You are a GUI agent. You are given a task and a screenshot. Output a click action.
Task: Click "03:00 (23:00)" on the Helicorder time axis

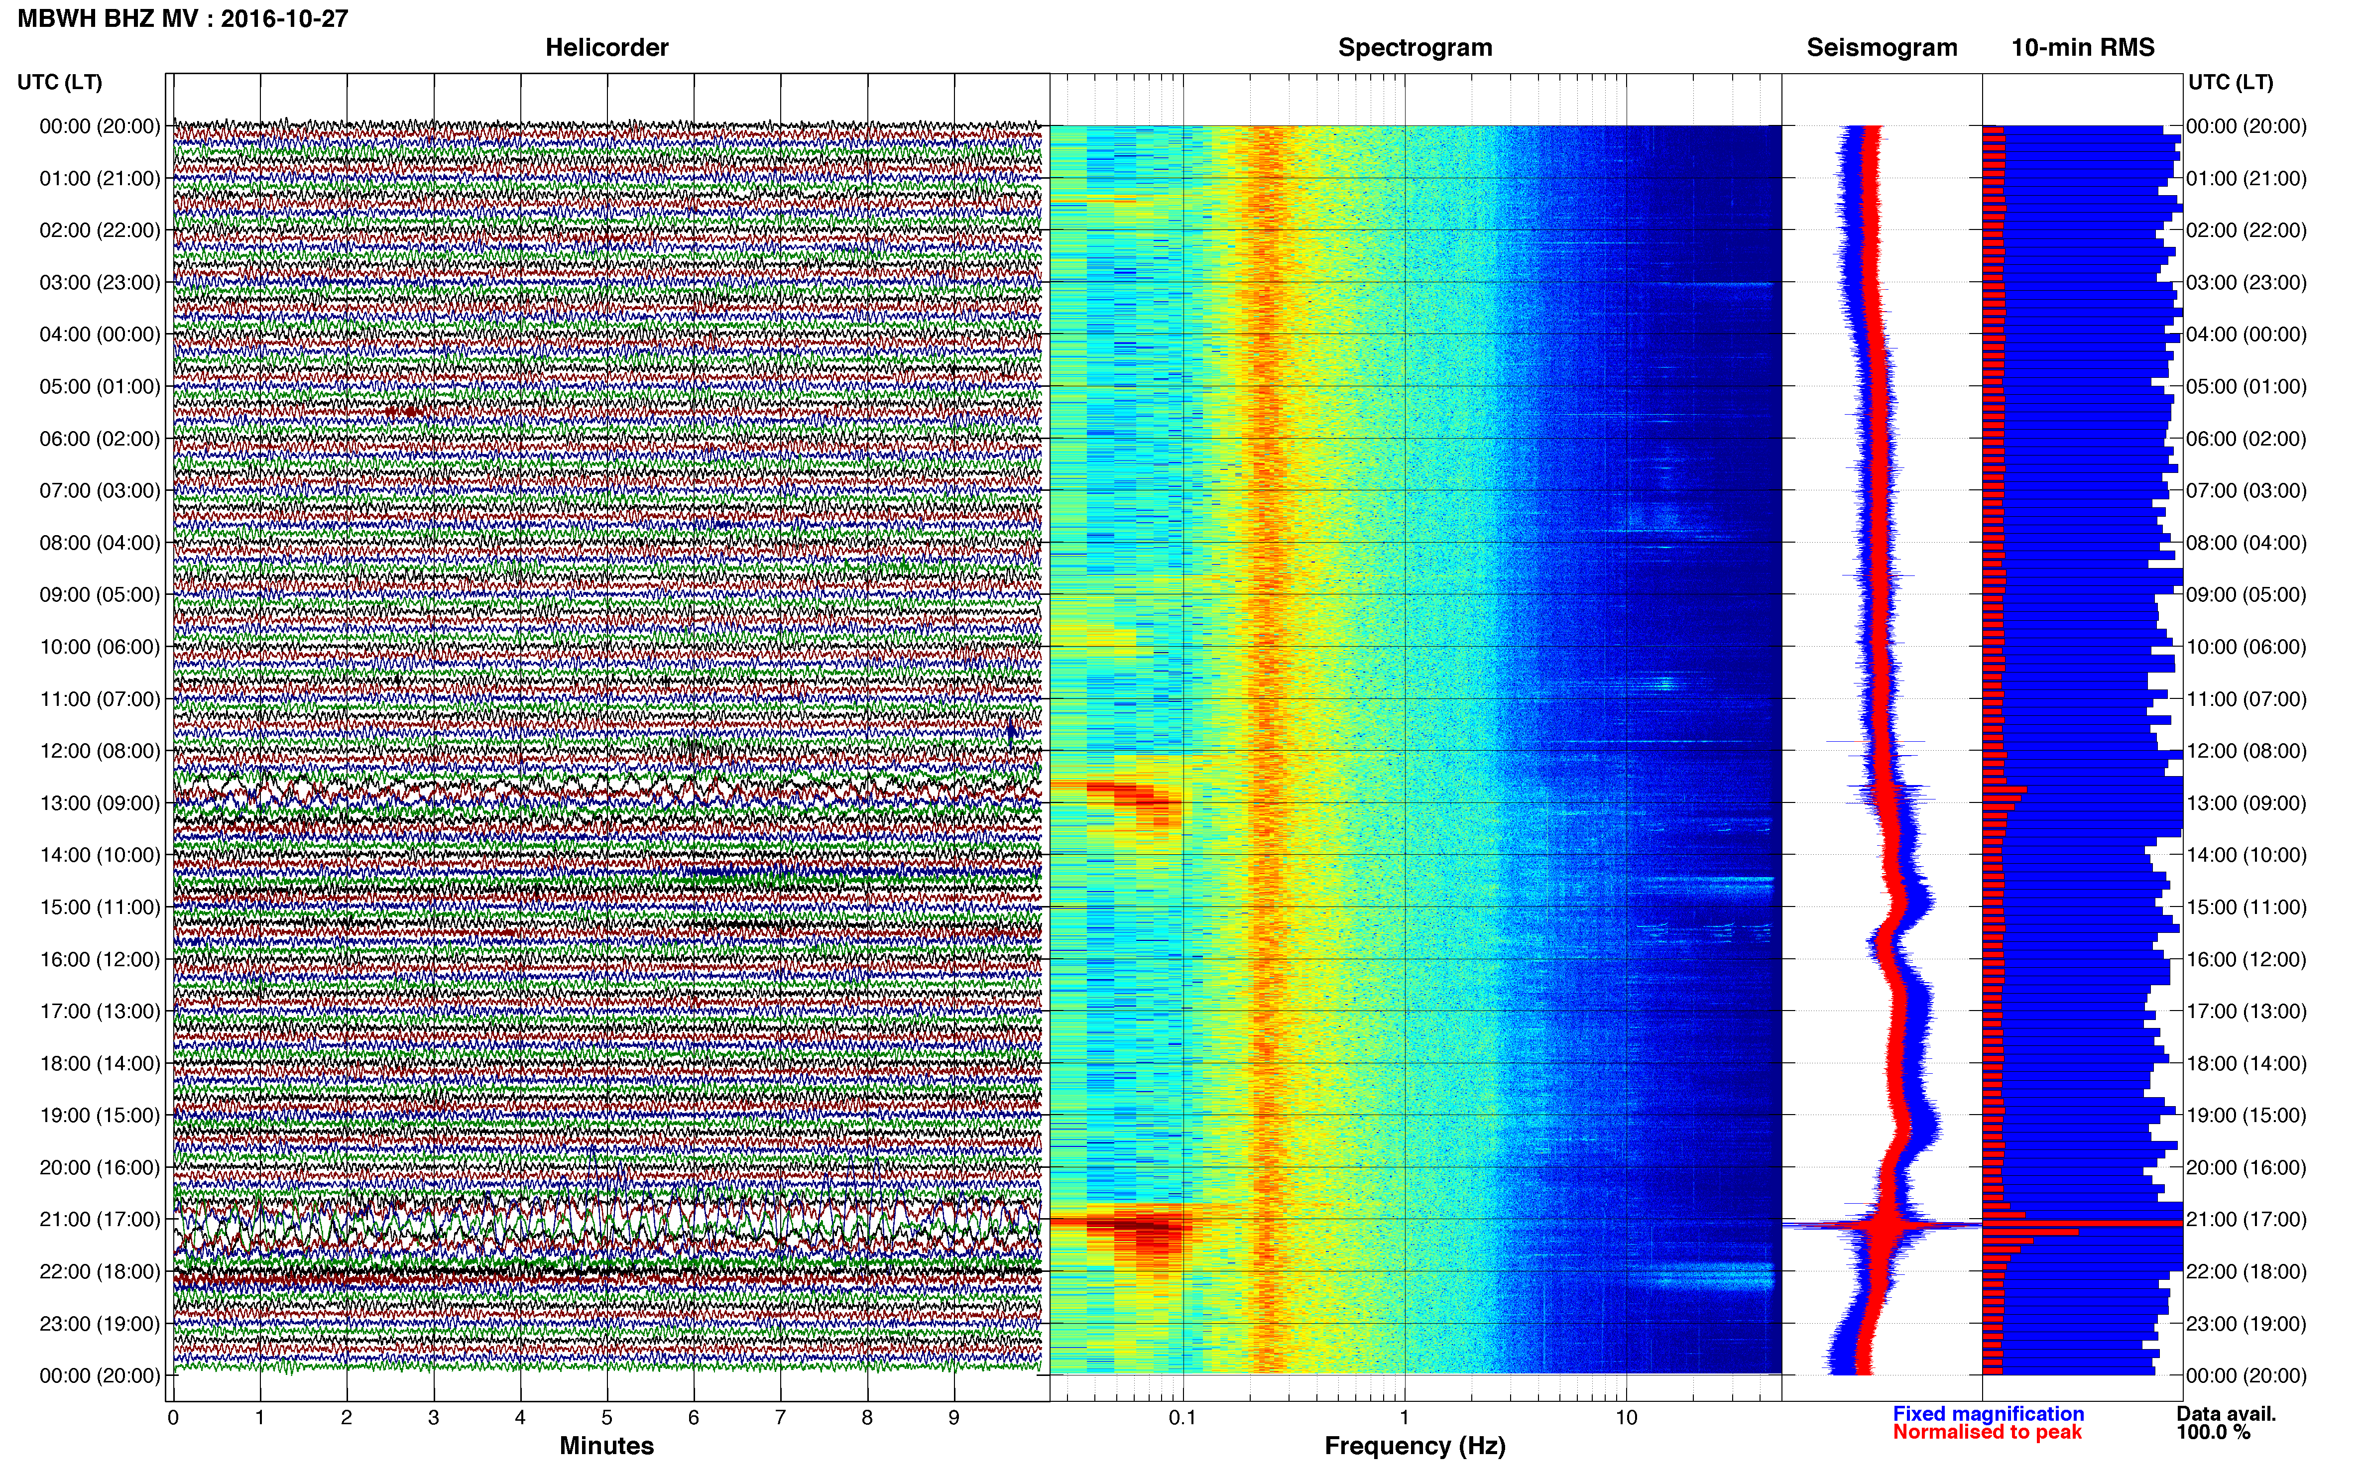100,283
